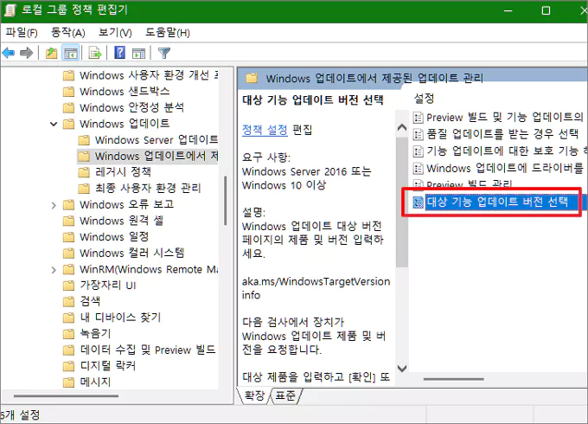Viewport: 588px width, 424px height.
Task: Click policy icon of 대상 기능 업데이트 버전 선택
Action: tap(418, 202)
